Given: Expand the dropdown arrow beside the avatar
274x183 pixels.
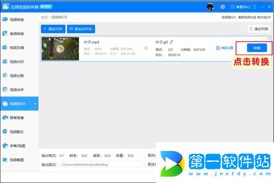Looking at the screenshot, I should [216, 7].
